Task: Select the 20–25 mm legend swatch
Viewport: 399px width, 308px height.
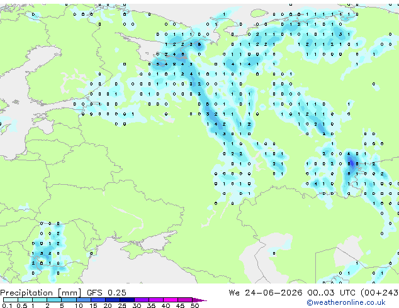Action: pos(113,300)
